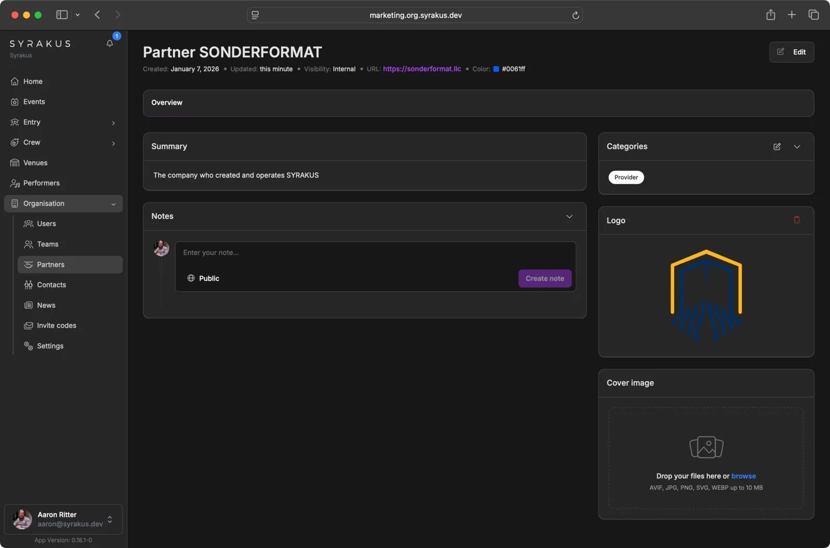
Task: Open the account switcher for Aaron Ritter
Action: 109,519
